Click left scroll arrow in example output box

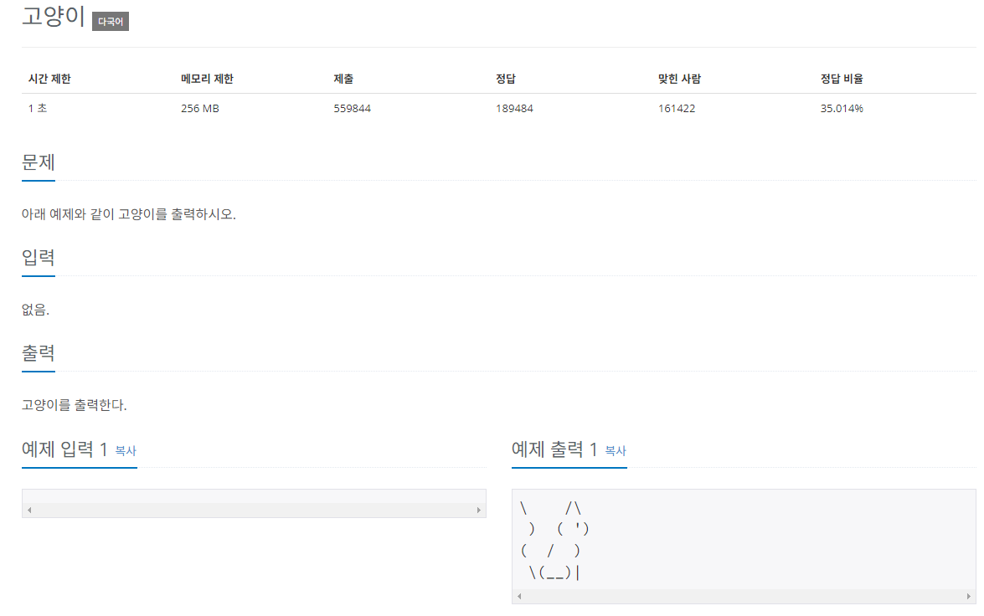(x=519, y=596)
